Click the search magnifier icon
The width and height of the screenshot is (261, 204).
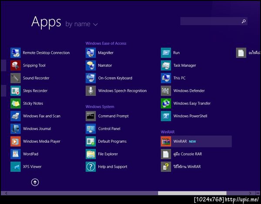[x=244, y=21]
